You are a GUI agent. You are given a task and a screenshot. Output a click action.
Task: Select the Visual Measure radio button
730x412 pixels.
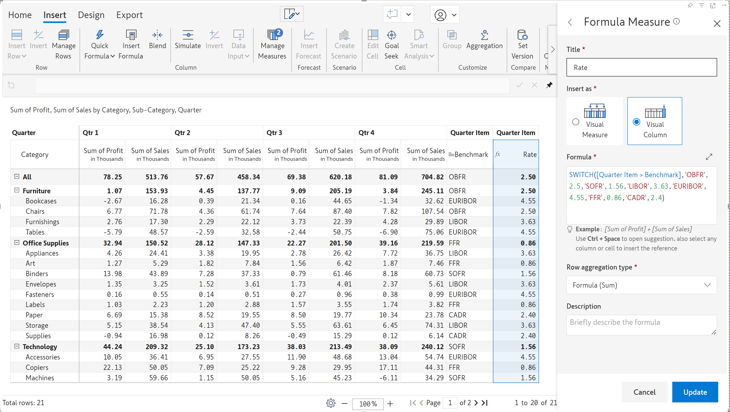coord(576,122)
